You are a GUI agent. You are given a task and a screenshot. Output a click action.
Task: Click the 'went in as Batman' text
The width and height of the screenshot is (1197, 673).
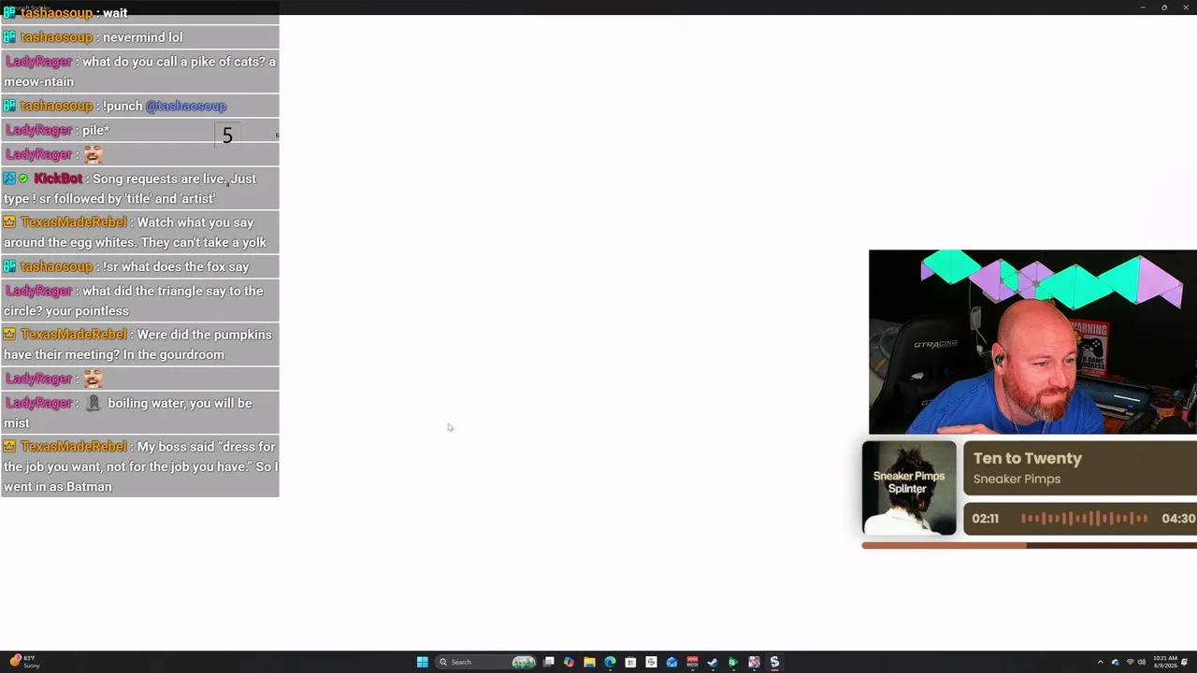coord(58,486)
